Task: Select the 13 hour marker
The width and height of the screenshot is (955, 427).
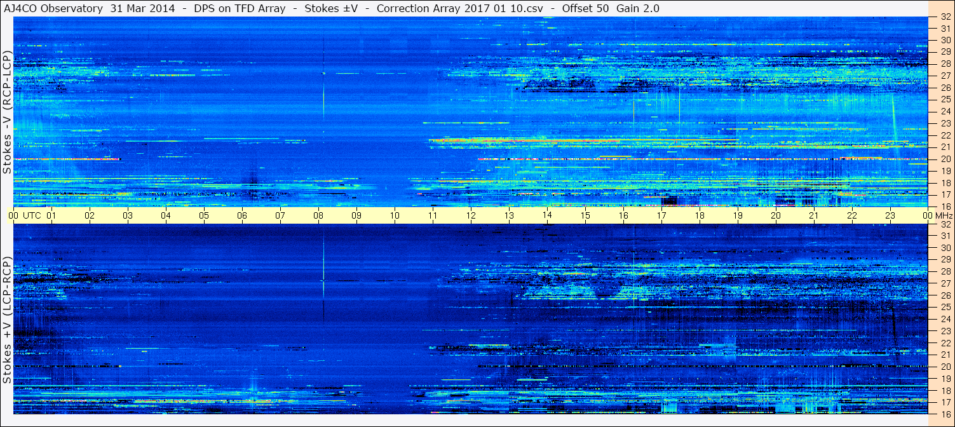Action: [x=509, y=215]
